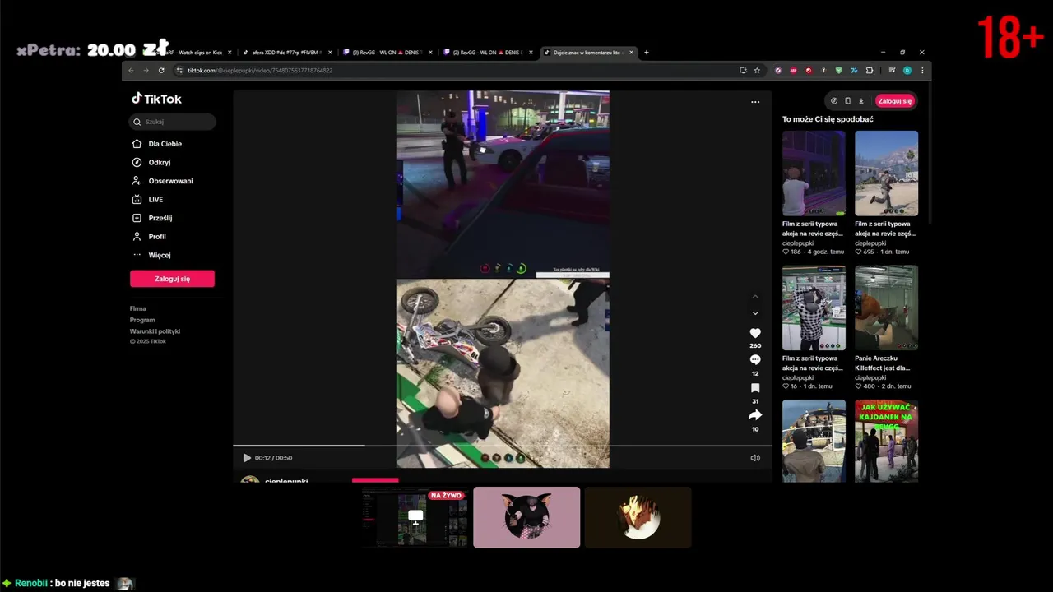Click Renobii chat message text
This screenshot has width=1053, height=592.
(82, 583)
